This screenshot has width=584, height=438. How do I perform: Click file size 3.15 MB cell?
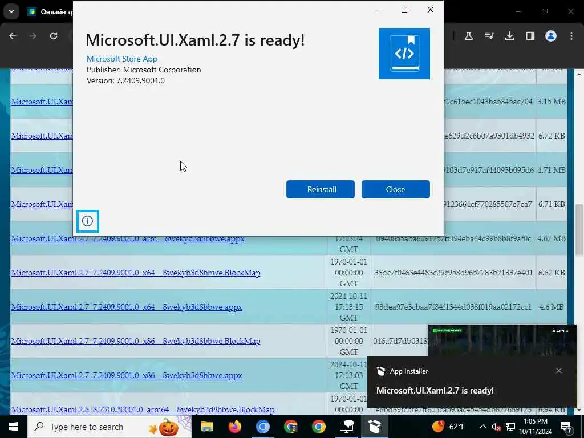551,102
